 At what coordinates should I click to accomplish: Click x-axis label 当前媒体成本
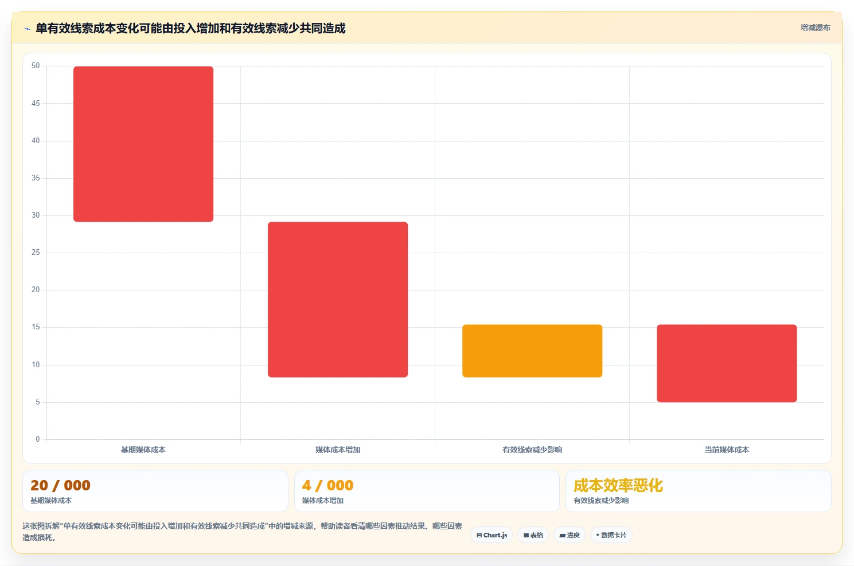(727, 450)
